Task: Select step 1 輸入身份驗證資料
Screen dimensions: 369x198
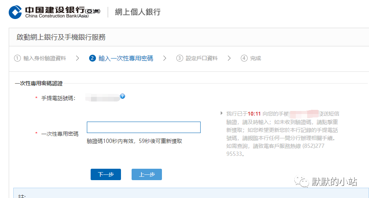Action: (40, 58)
